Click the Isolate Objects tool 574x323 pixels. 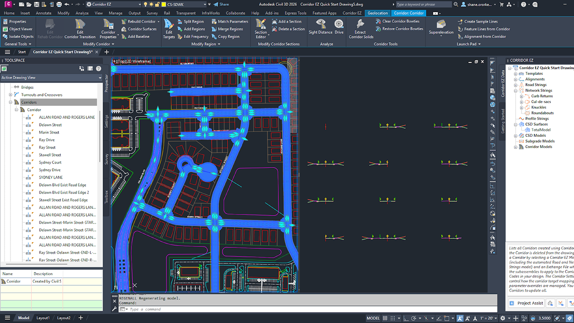[18, 37]
